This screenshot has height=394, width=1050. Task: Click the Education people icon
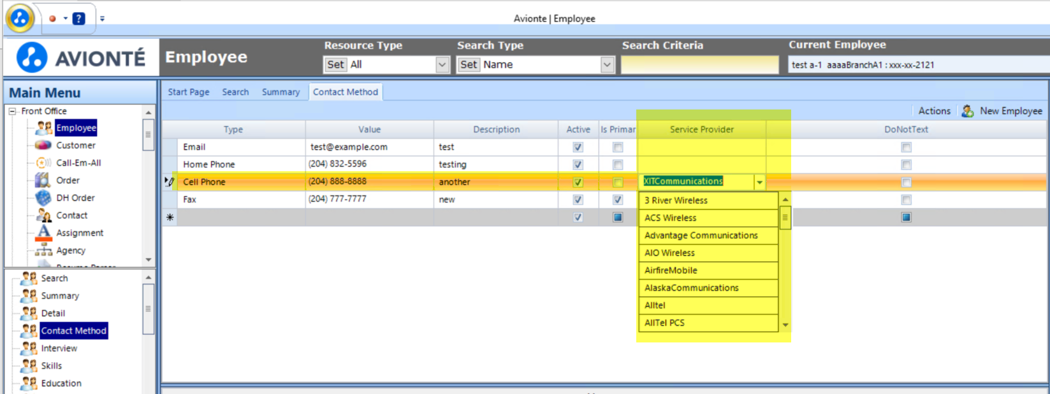pos(29,383)
